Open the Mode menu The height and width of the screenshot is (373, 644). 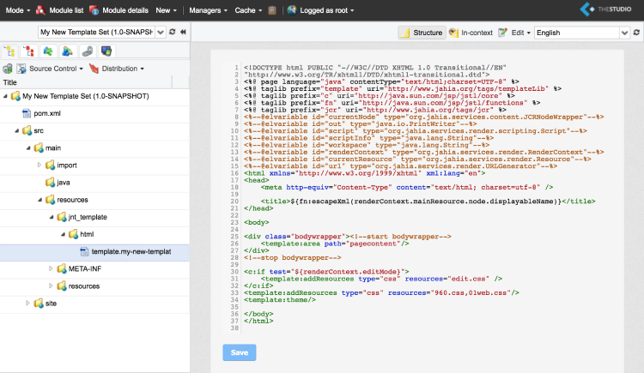[x=18, y=10]
